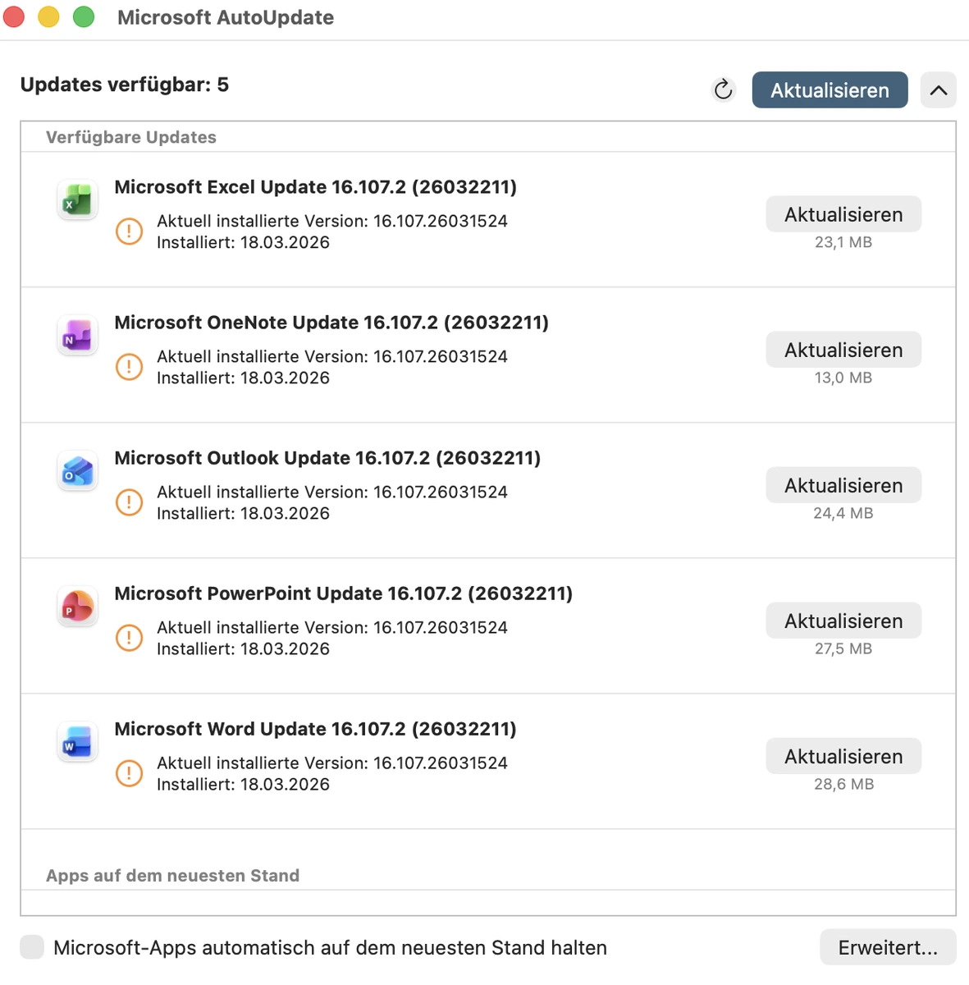This screenshot has width=969, height=985.
Task: Click the warning icon under Excel update
Action: [x=129, y=231]
